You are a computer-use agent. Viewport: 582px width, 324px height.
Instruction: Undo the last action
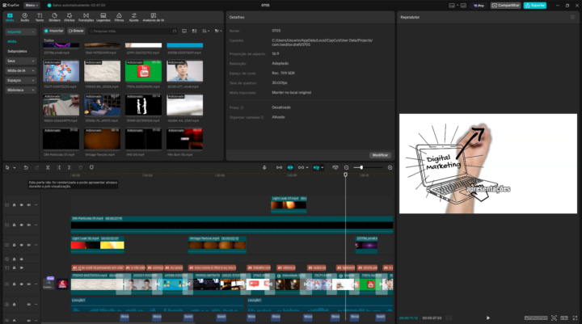coord(26,167)
